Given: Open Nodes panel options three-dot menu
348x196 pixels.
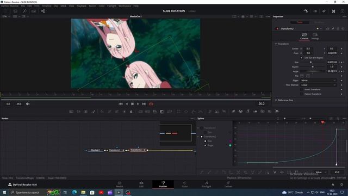Looking at the screenshot, I should (192, 119).
